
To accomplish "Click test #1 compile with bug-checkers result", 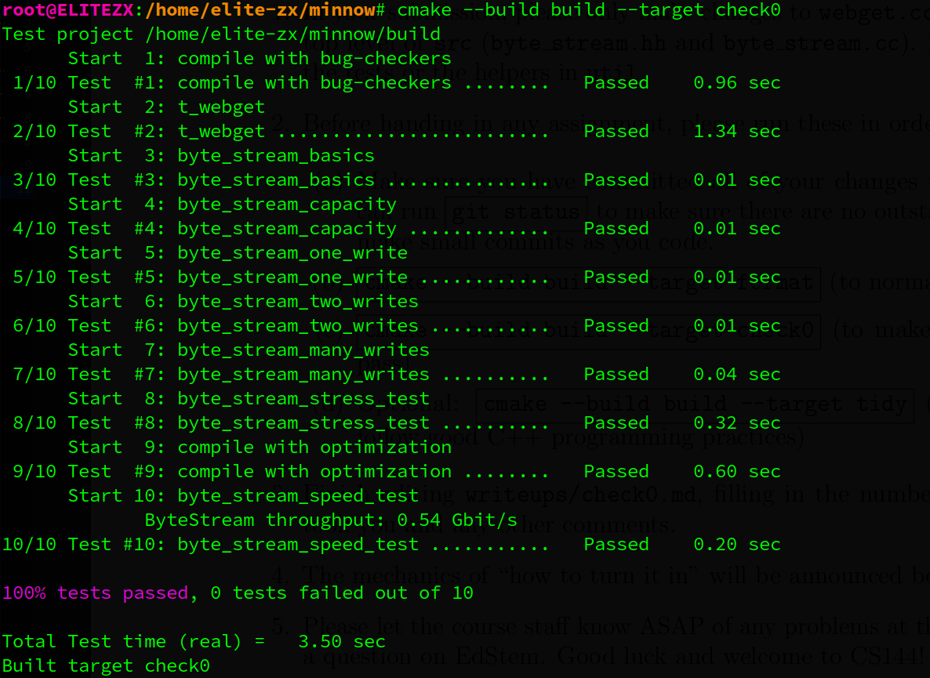I will (396, 83).
